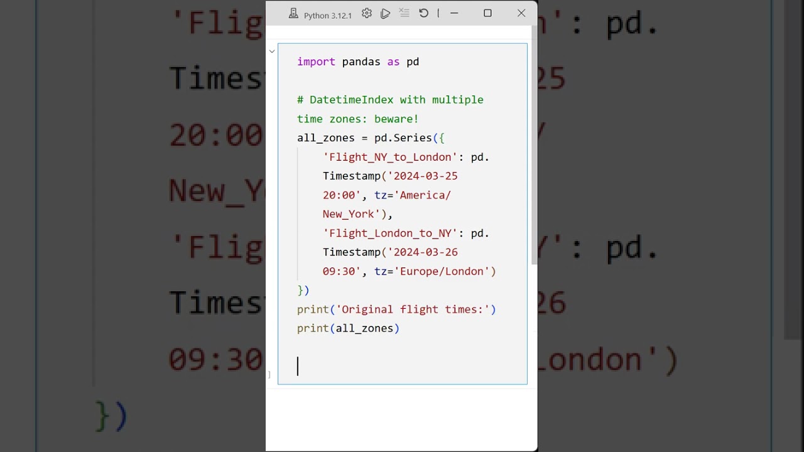Clear all outputs icon in toolbar

coord(405,13)
